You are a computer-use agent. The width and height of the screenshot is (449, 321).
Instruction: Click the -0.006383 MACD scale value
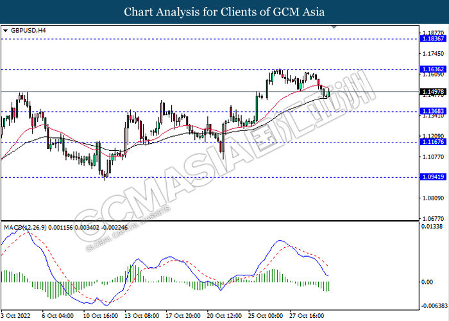click(x=434, y=306)
